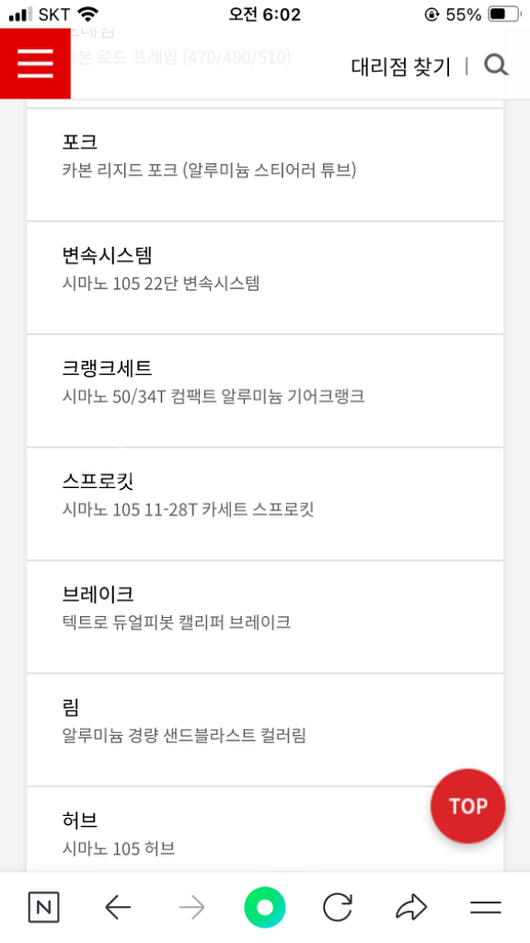Tap the Wi-Fi status indicator
Viewport: 530px width, 943px height.
pos(88,13)
